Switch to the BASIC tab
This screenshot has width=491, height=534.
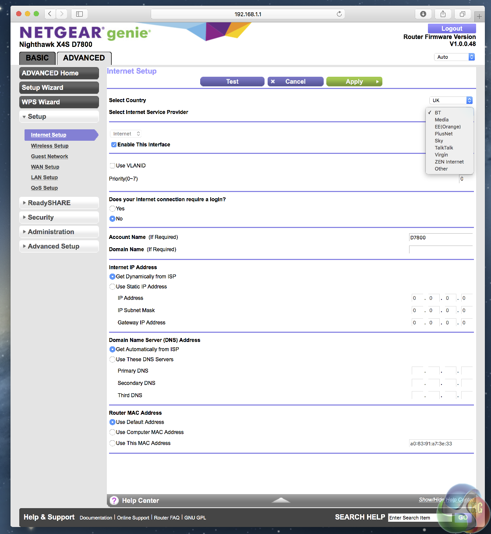37,58
